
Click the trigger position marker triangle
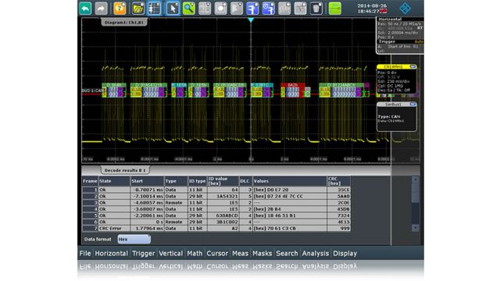(x=251, y=20)
